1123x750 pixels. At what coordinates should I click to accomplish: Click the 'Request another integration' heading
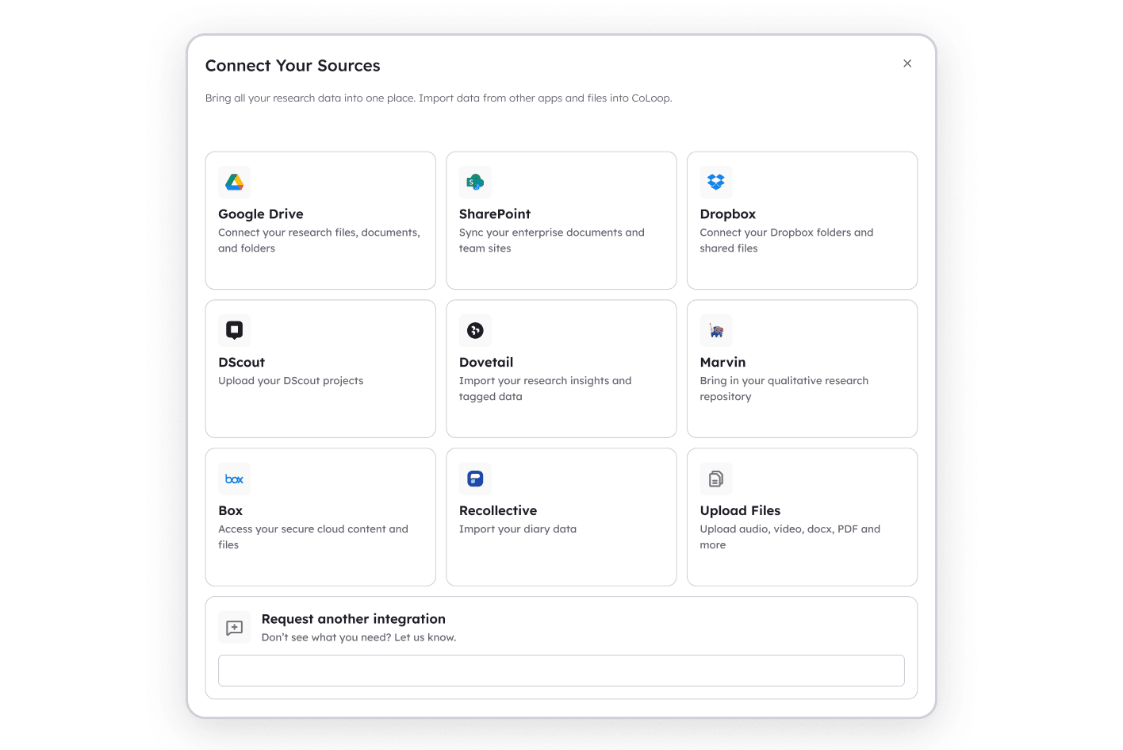[354, 619]
